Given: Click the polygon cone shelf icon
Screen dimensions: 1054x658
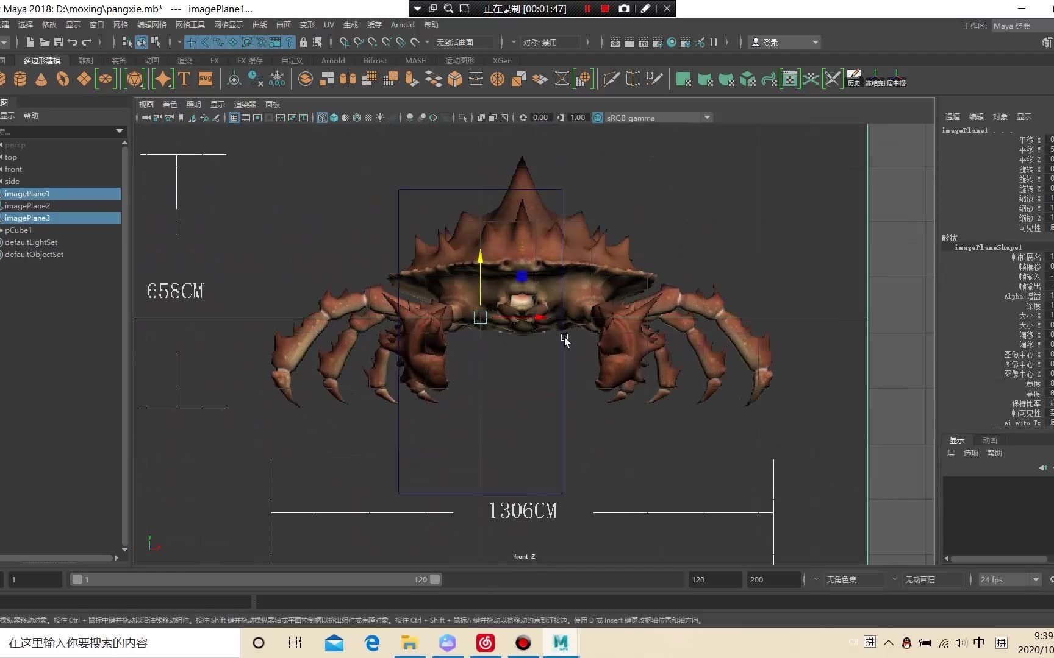Looking at the screenshot, I should pos(41,79).
